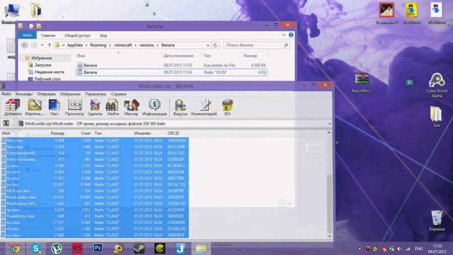Screen dimensions: 453x255
Task: Click the Добавить (Add) icon in WinRAR
Action: (x=13, y=107)
